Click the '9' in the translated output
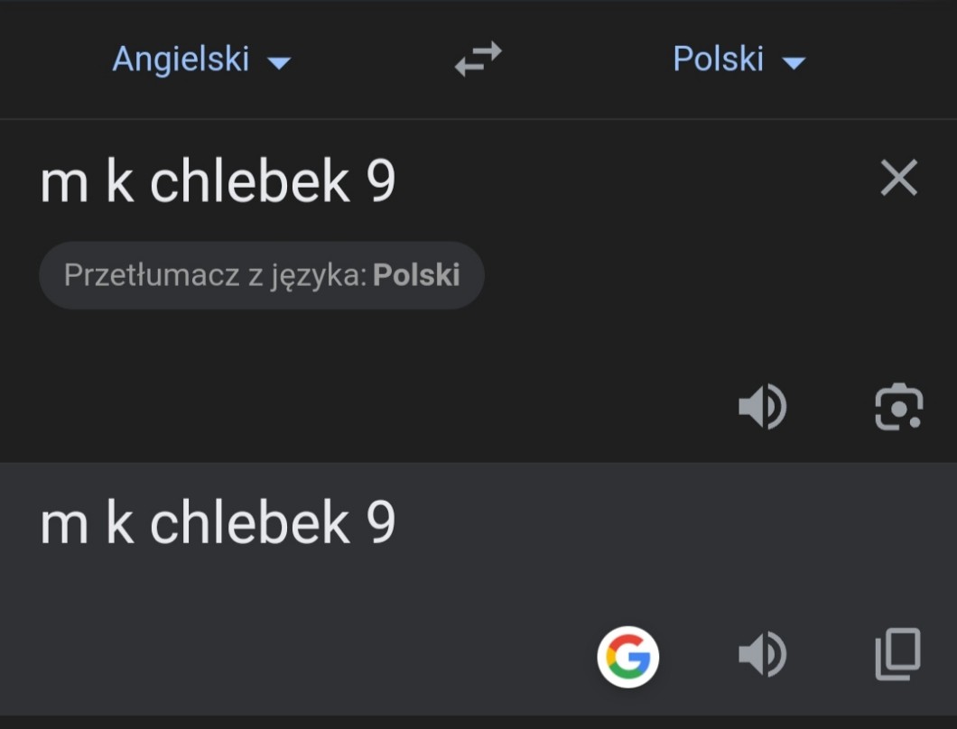The height and width of the screenshot is (729, 957). (382, 523)
